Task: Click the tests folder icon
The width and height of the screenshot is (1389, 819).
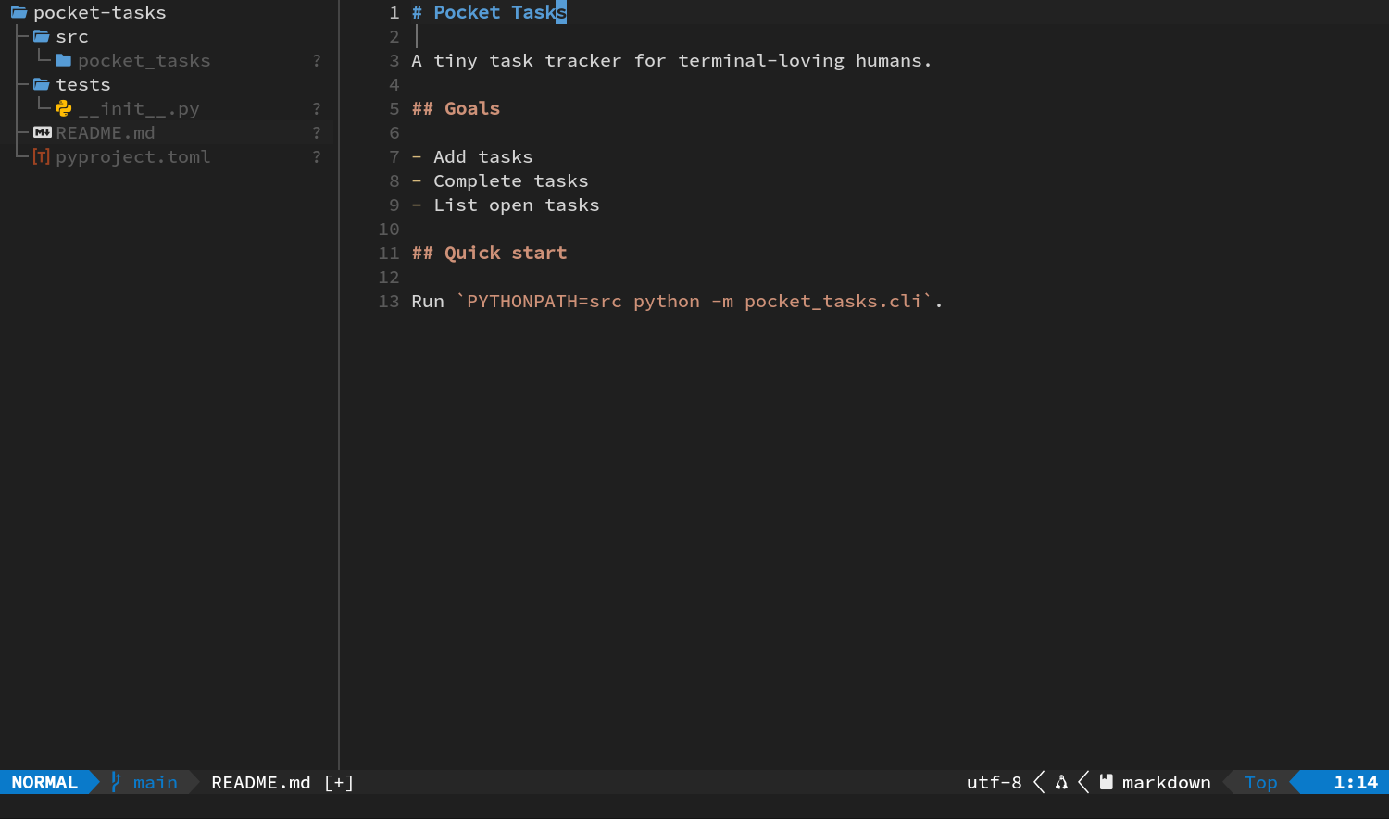Action: [42, 84]
